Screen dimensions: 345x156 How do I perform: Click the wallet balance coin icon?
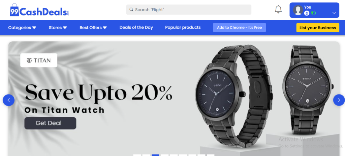[x=307, y=13]
